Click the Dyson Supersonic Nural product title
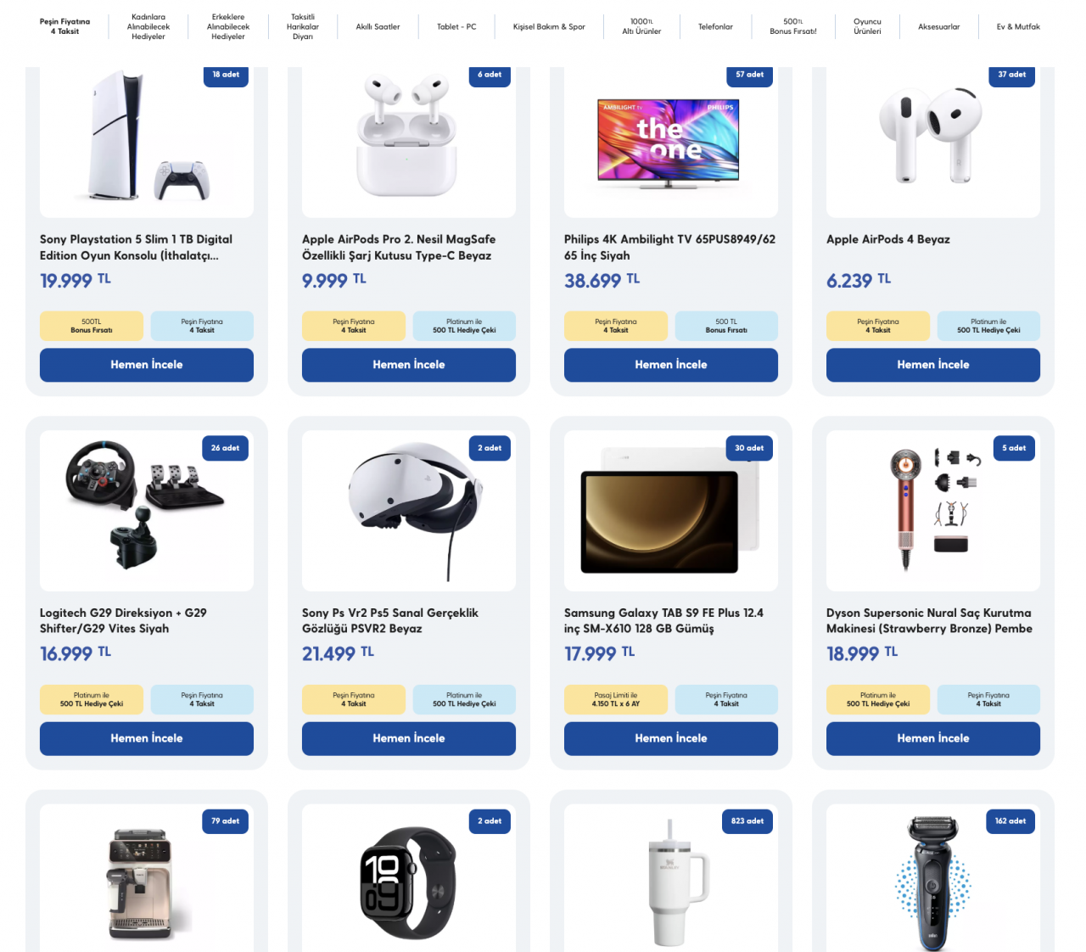Screen dimensions: 1086x952 pyautogui.click(x=929, y=620)
